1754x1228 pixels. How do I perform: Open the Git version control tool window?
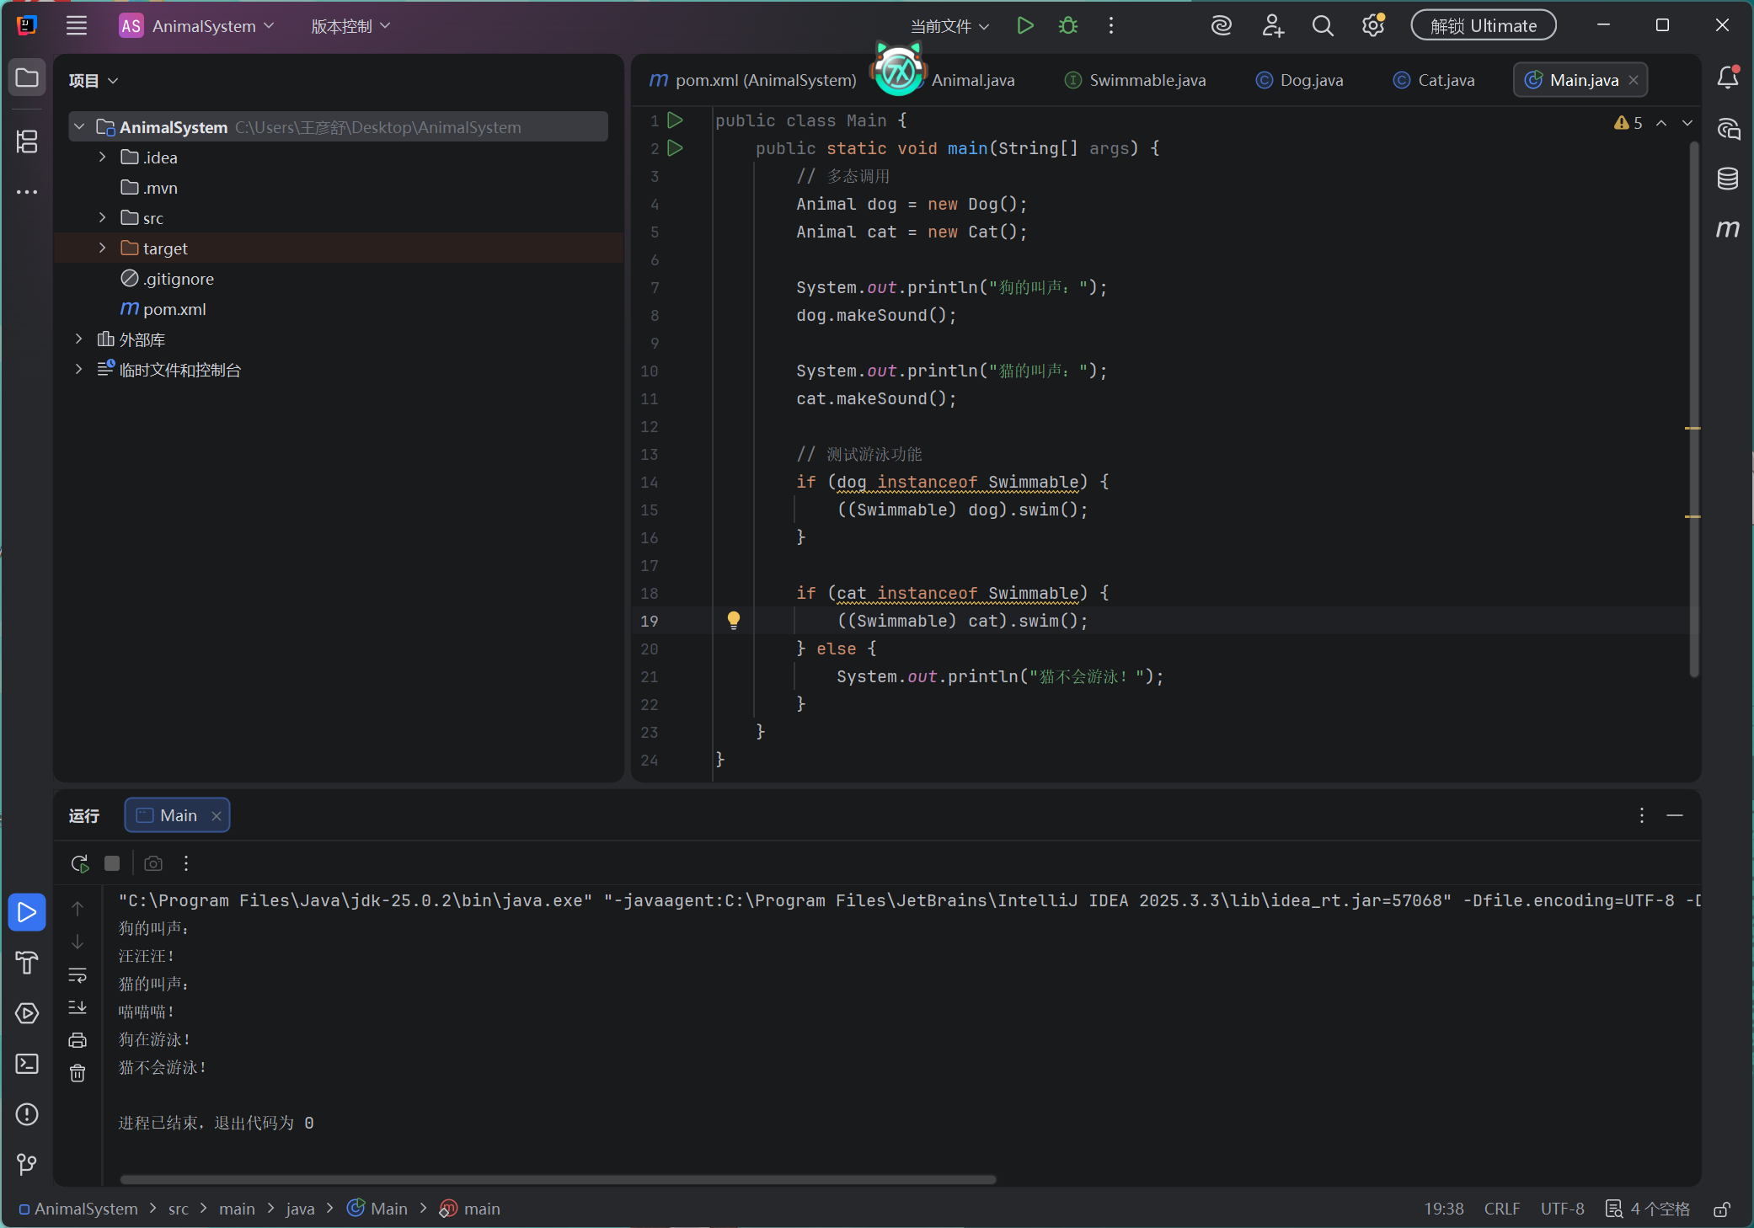[27, 1164]
